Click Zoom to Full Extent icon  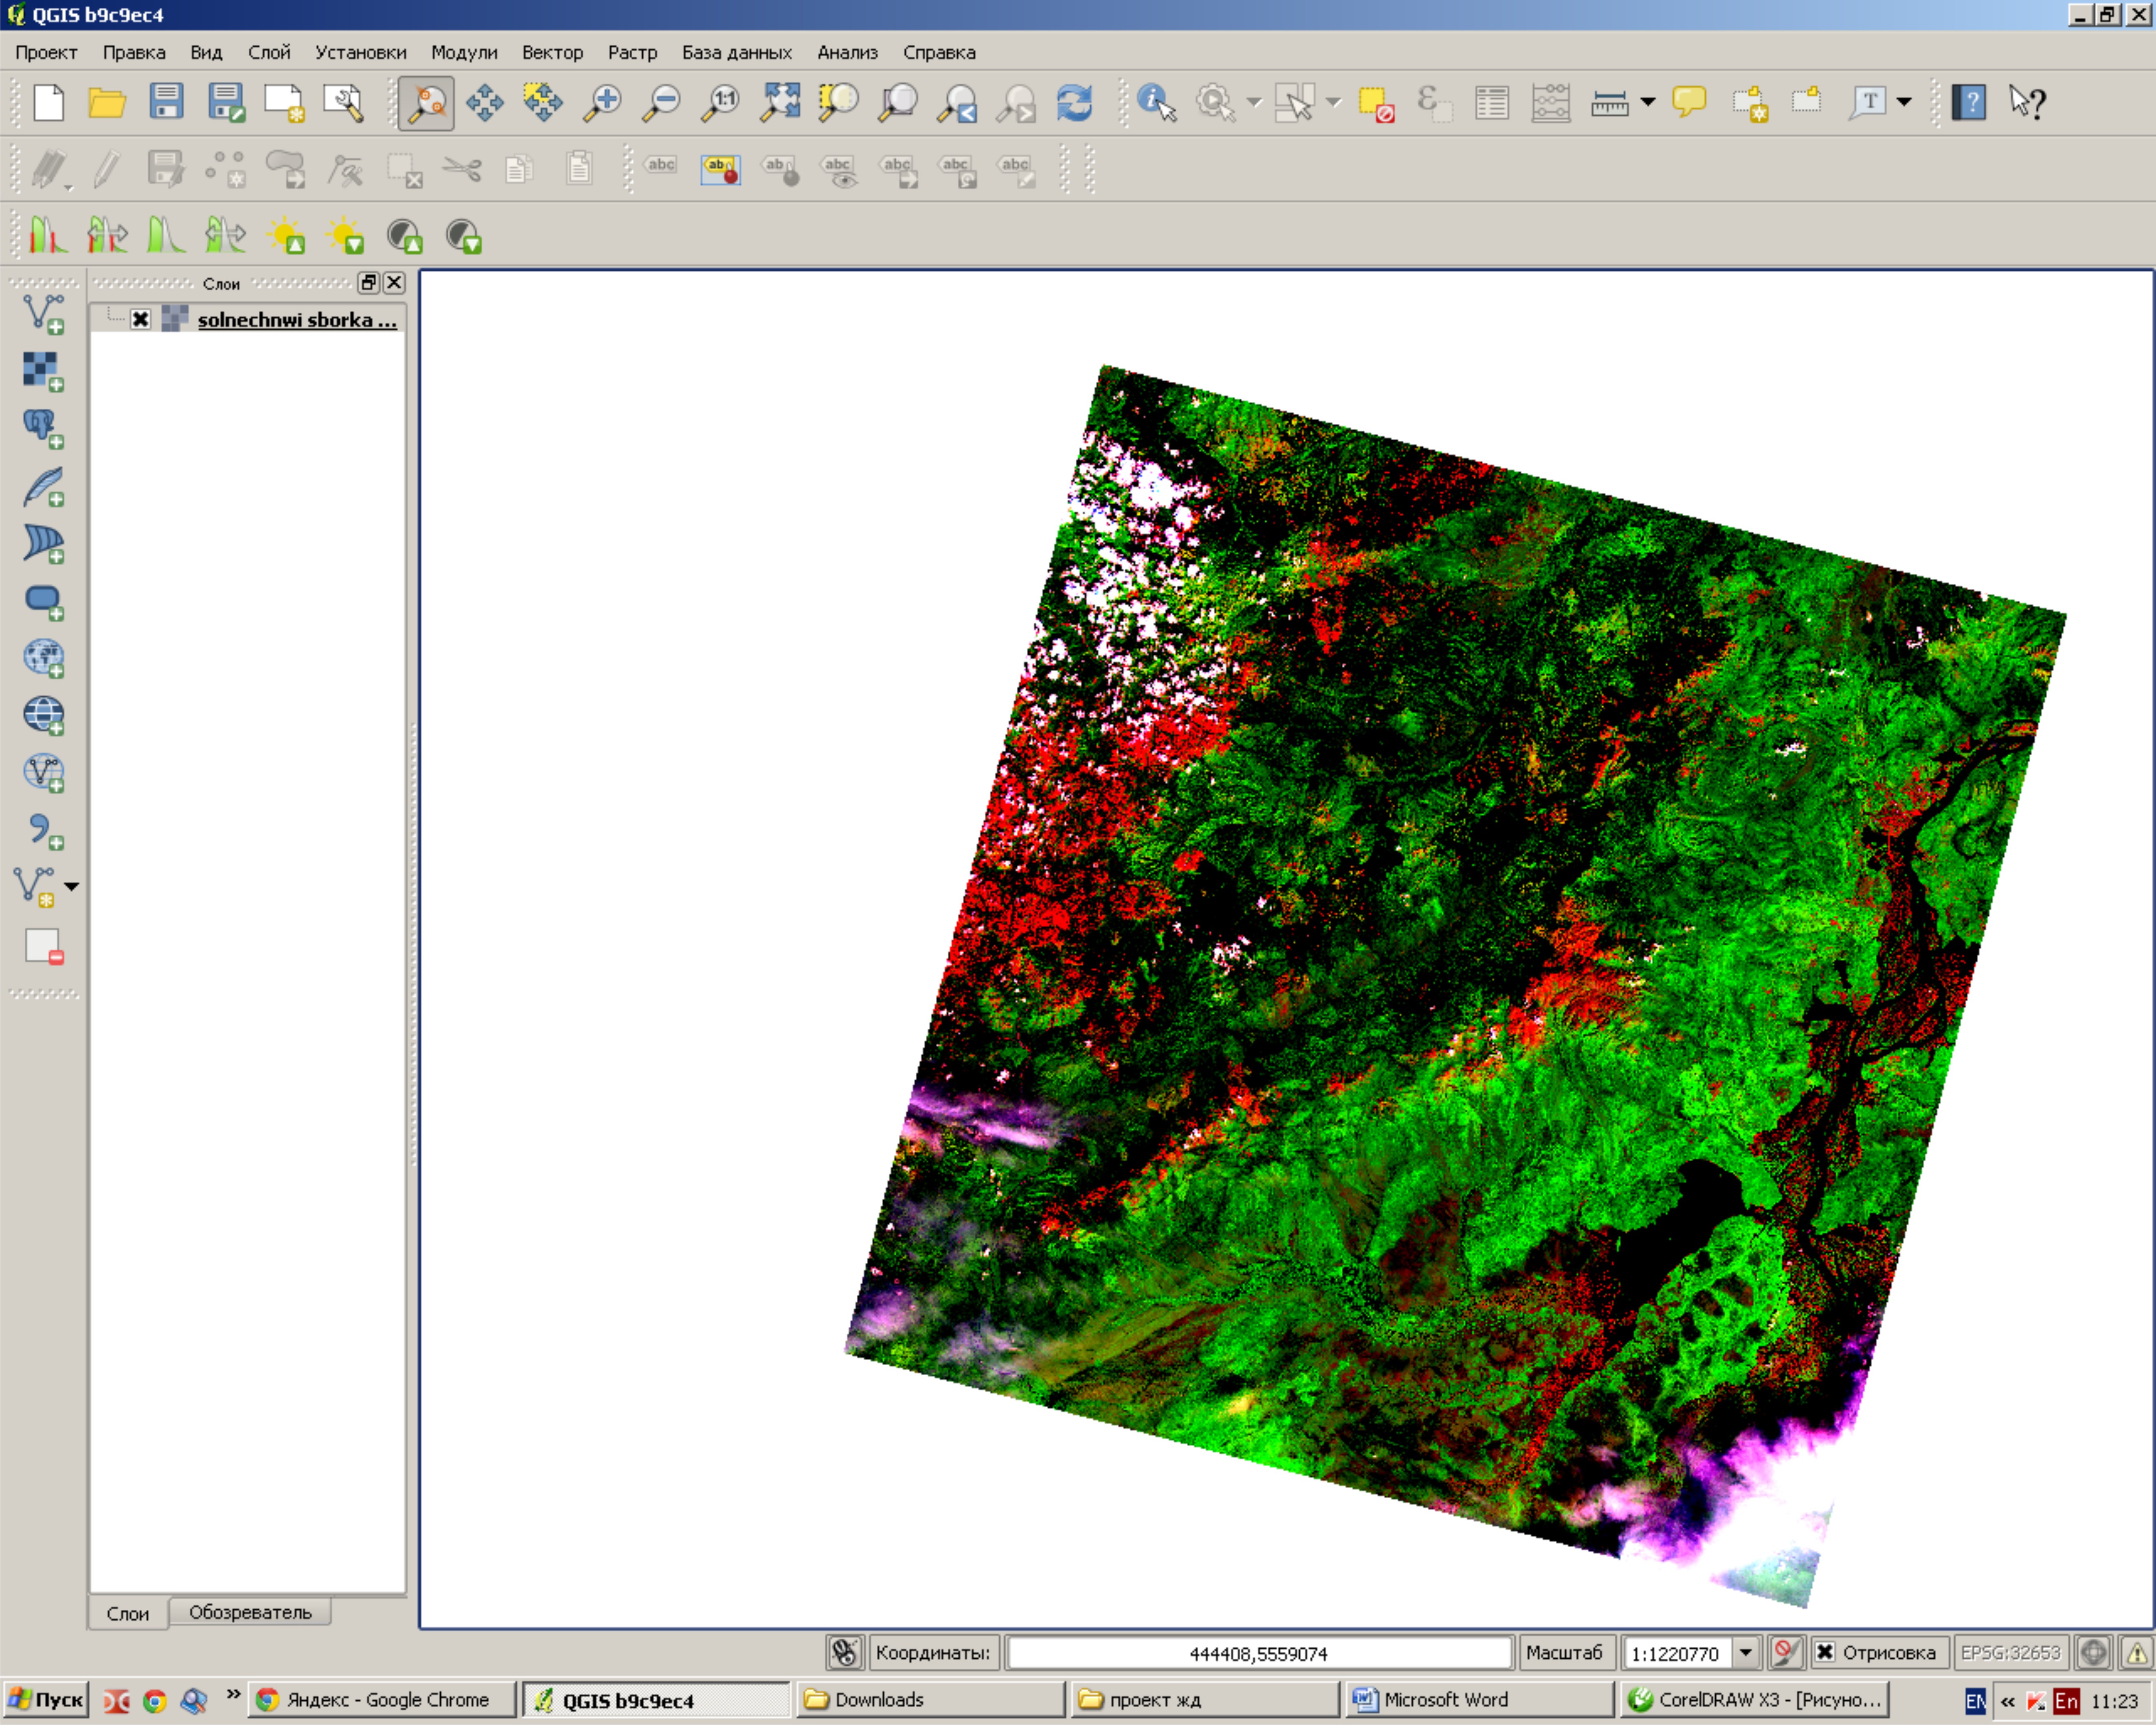(x=780, y=102)
